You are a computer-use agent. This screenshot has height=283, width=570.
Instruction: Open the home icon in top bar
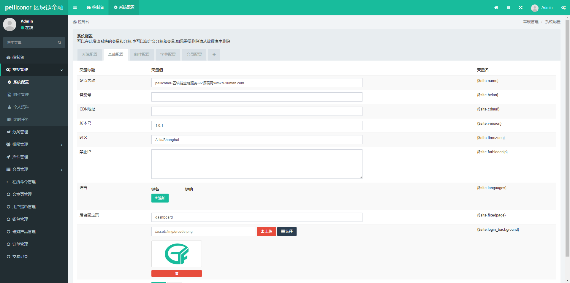pyautogui.click(x=496, y=7)
